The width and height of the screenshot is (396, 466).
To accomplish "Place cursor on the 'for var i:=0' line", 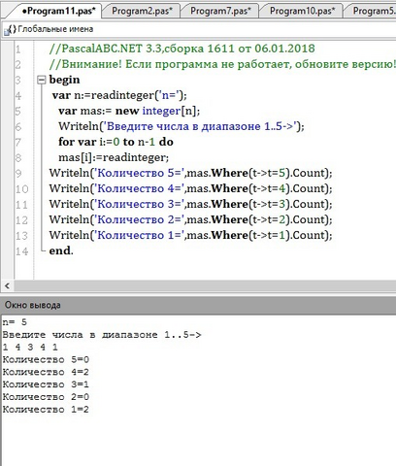I will [115, 142].
